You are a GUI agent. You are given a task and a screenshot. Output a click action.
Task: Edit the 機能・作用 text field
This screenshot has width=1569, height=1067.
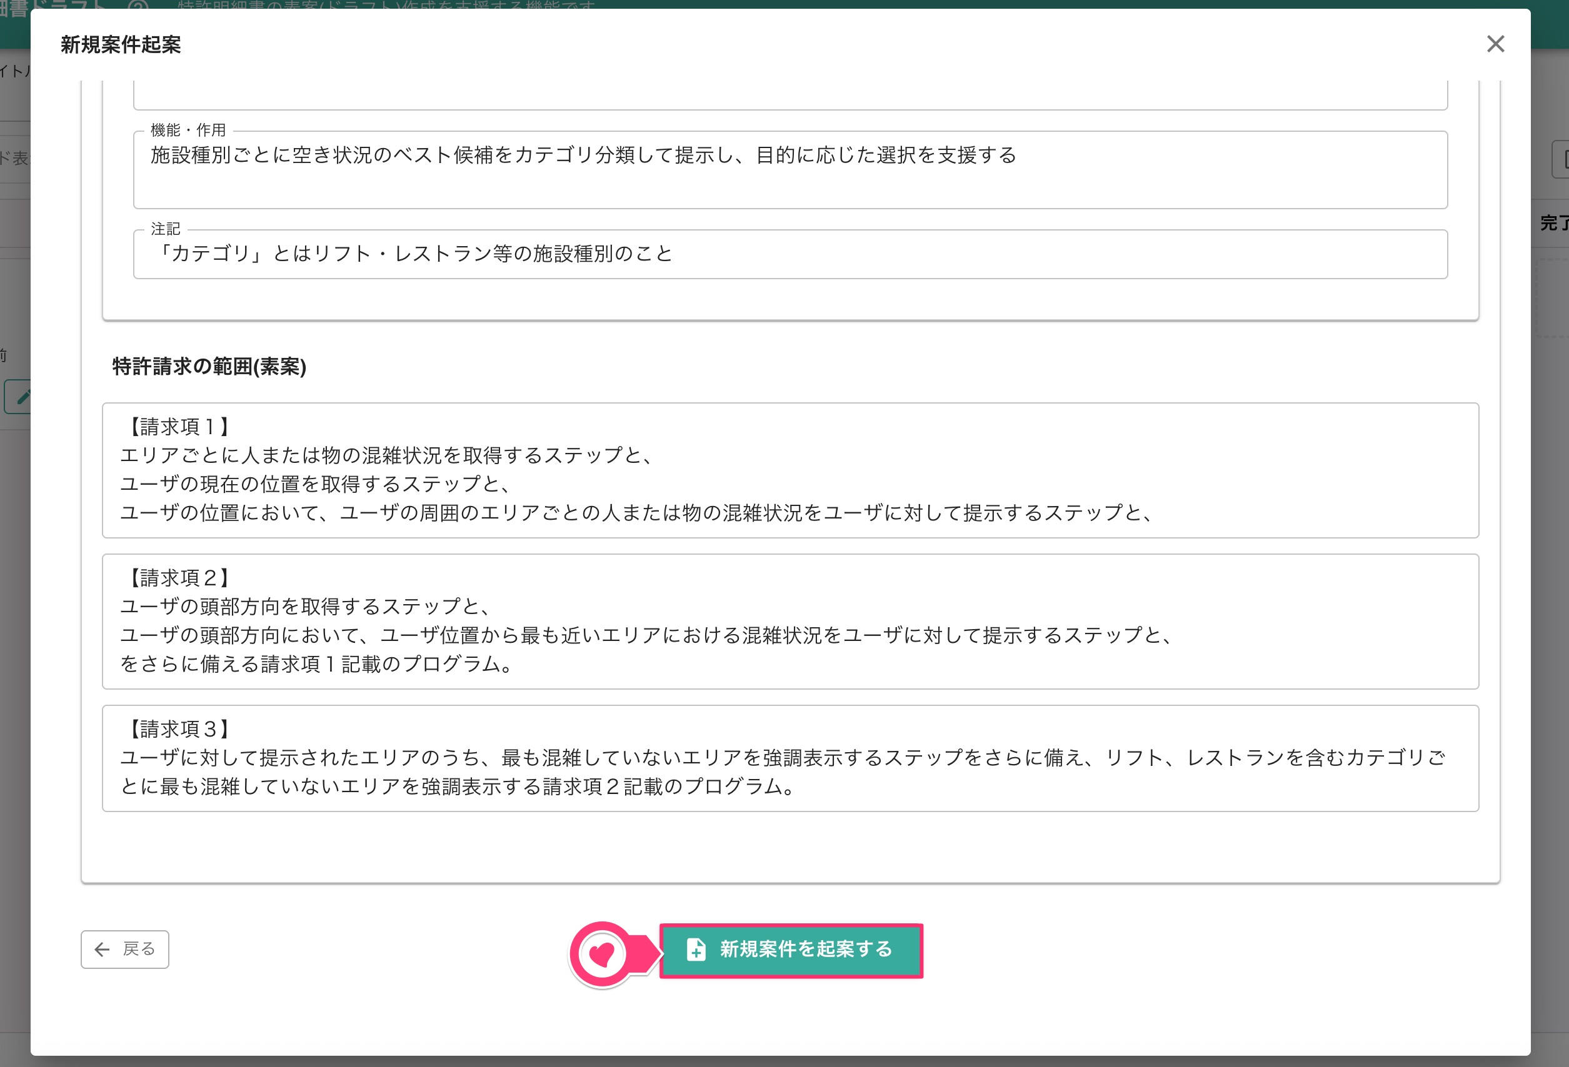pyautogui.click(x=790, y=169)
